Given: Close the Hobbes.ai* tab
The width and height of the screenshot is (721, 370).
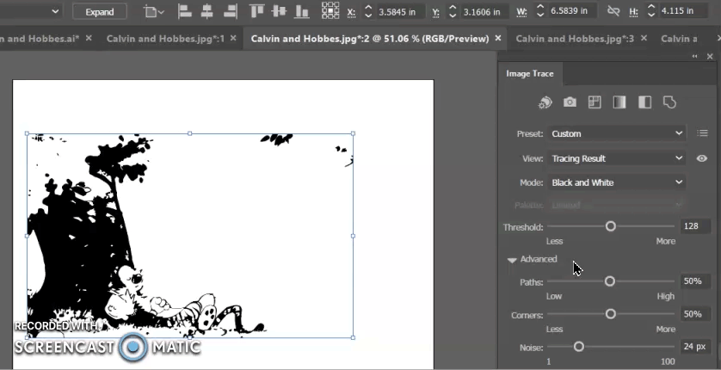Looking at the screenshot, I should coord(89,38).
